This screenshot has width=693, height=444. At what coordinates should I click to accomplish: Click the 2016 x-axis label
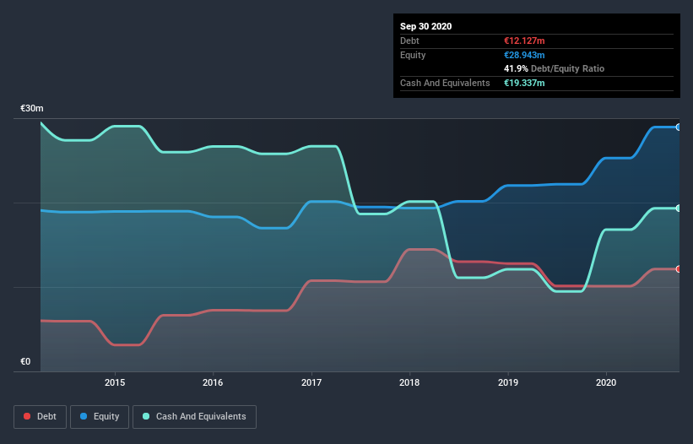click(213, 382)
